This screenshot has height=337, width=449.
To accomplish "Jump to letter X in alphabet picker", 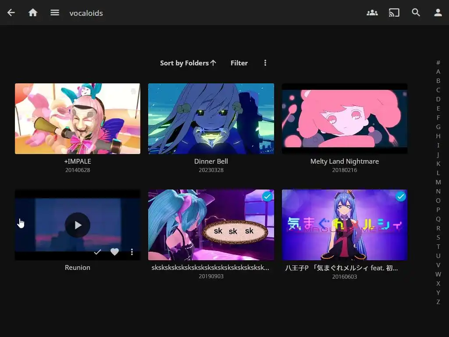I will pyautogui.click(x=438, y=283).
